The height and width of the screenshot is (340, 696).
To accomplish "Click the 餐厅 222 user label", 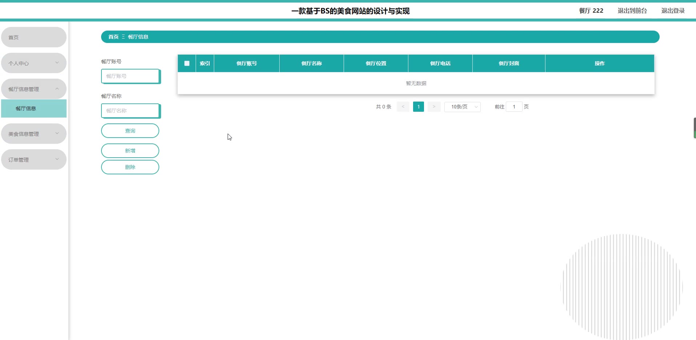I will 591,11.
